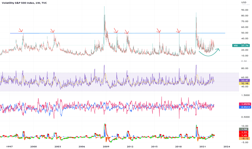Click the purple 53.47 RSI value label

[244, 80]
